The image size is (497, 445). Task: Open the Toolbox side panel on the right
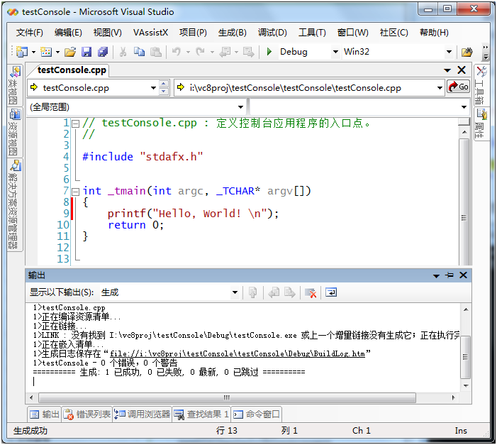[481, 85]
